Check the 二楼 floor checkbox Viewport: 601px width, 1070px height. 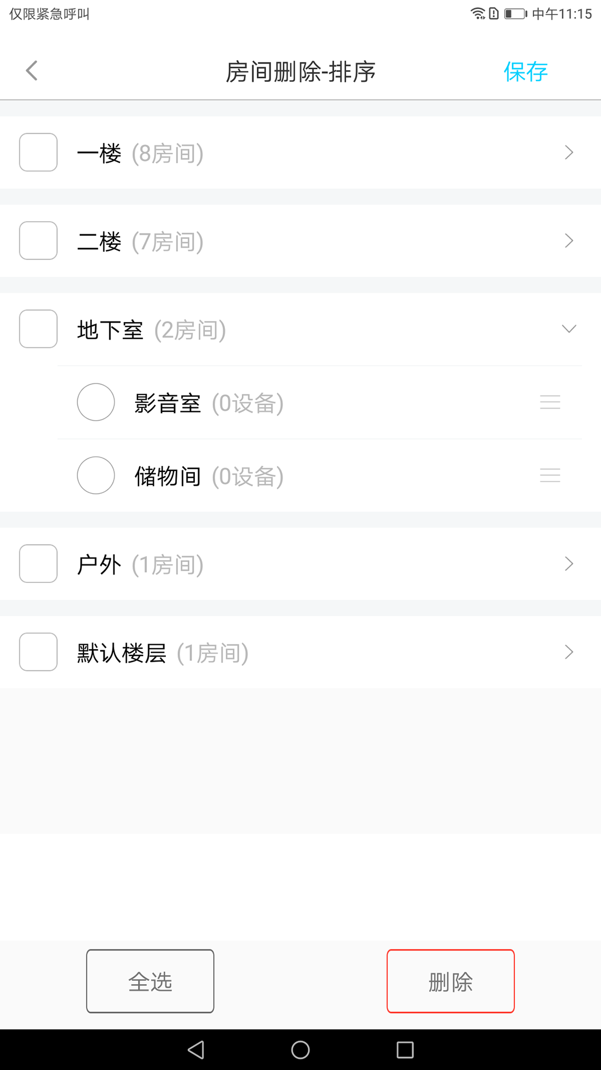tap(38, 241)
